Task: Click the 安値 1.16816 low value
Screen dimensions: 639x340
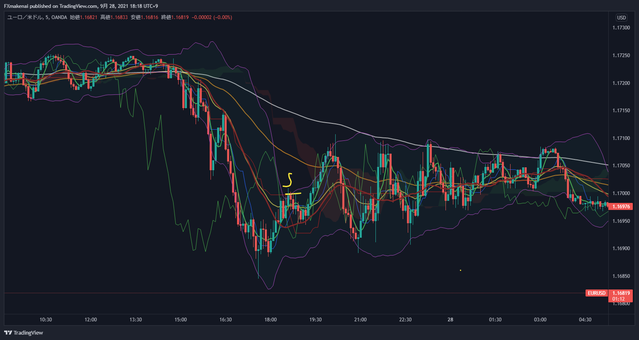Action: (145, 17)
